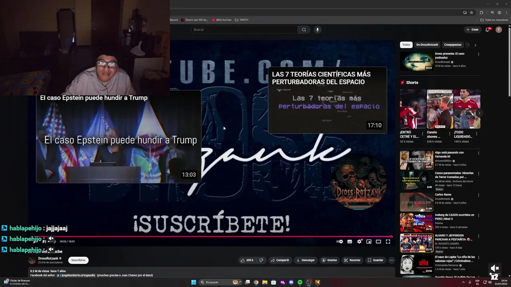Open Chrome profile icon in toolbar
This screenshot has width=511, height=287.
tap(499, 12)
